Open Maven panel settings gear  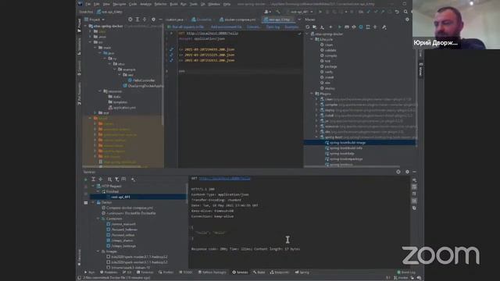tap(407, 20)
